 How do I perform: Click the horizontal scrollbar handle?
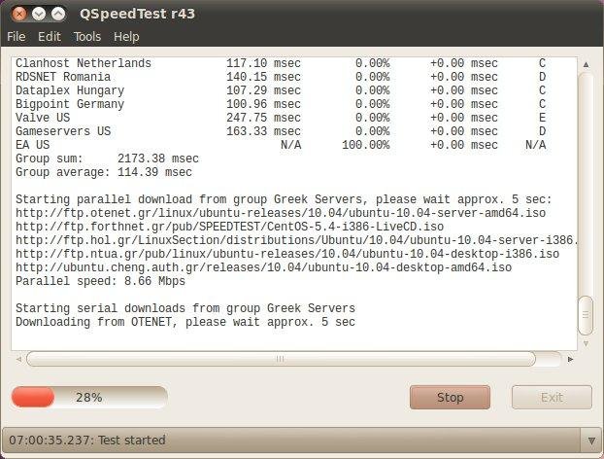click(281, 359)
